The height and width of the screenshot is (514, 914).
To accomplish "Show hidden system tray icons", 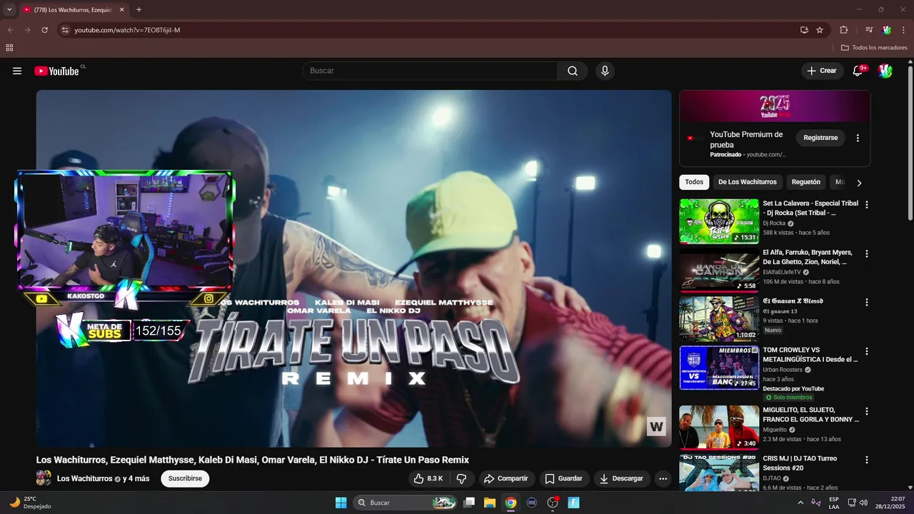I will 800,503.
